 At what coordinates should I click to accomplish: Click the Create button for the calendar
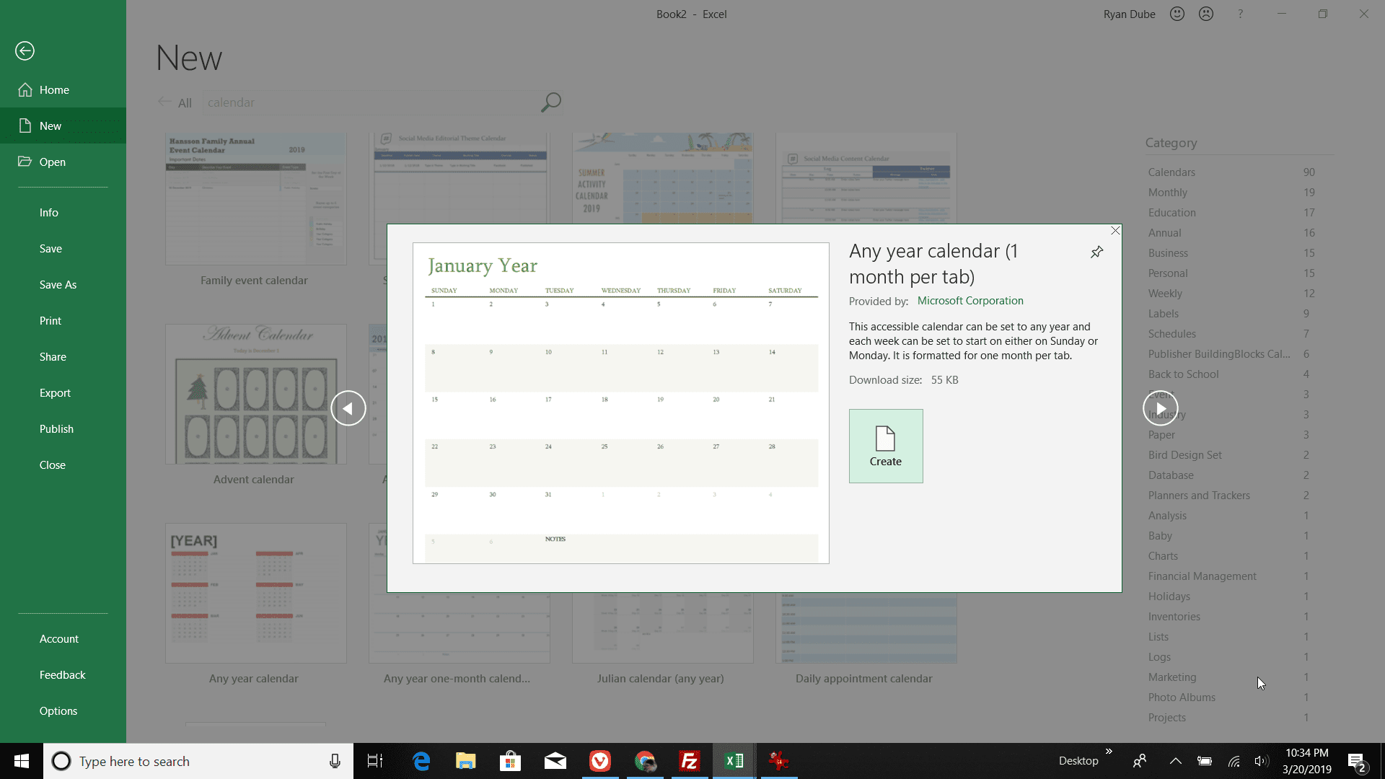coord(886,446)
